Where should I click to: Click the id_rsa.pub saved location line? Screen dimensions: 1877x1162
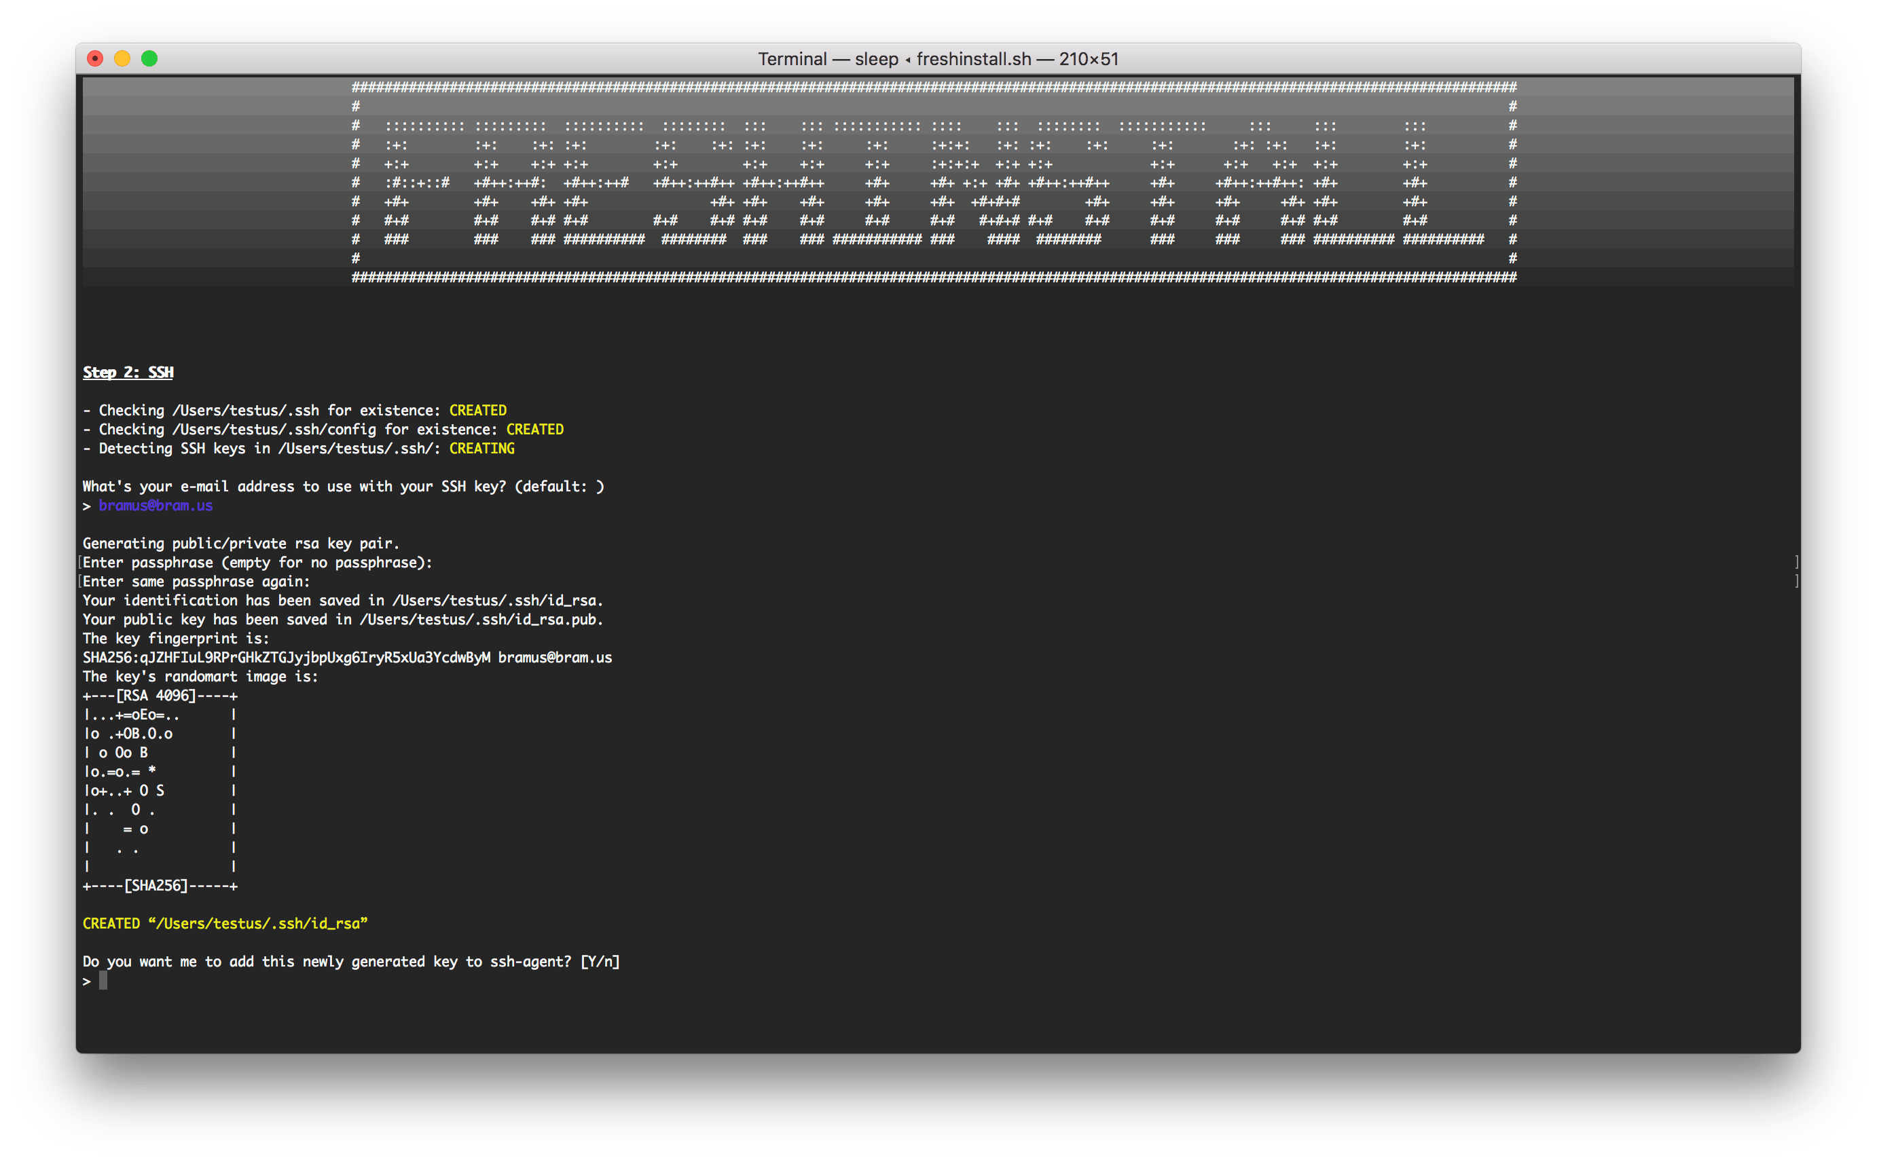point(342,620)
